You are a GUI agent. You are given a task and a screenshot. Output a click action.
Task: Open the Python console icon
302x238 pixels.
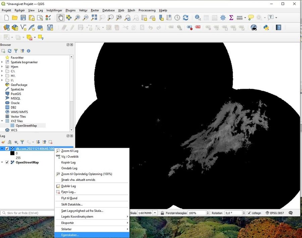[x=266, y=27]
